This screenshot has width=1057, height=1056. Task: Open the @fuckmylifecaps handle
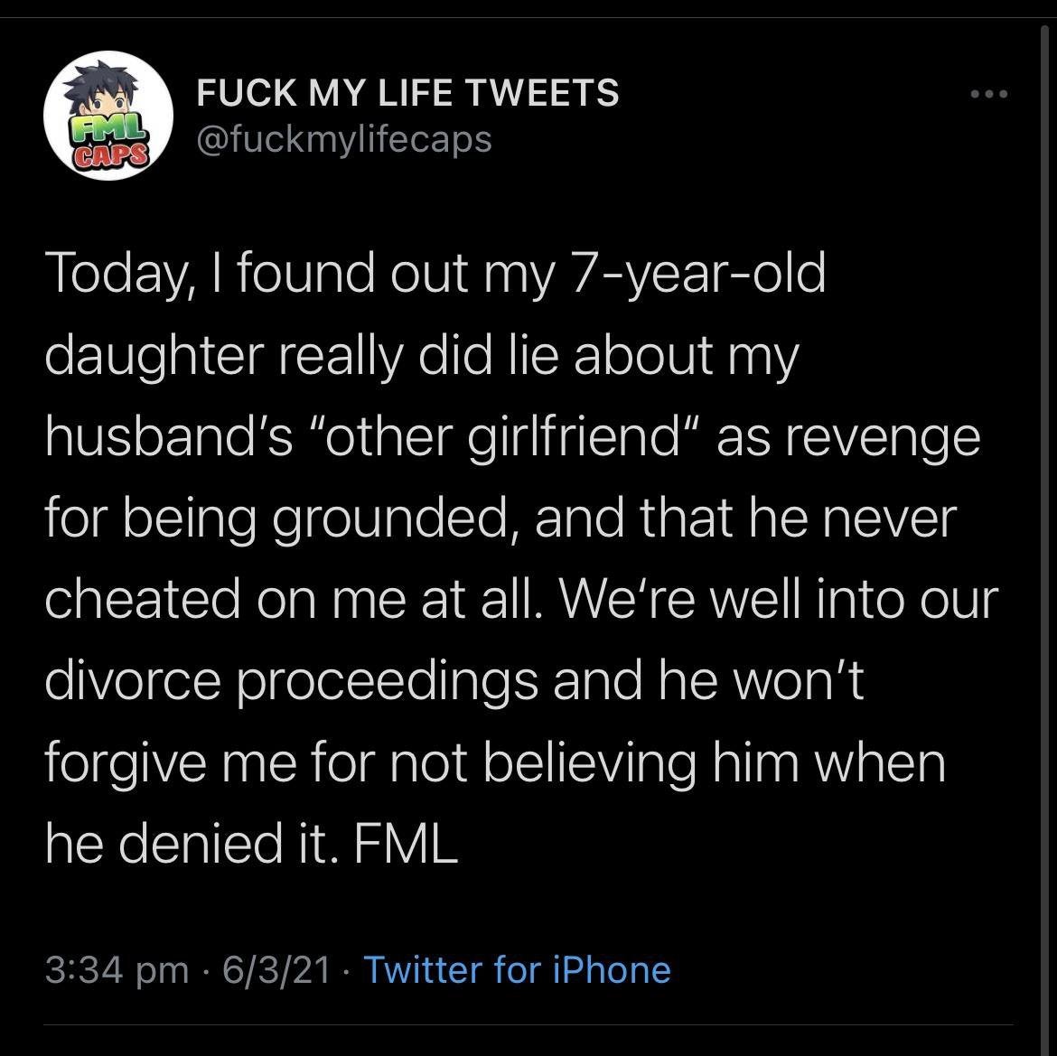pos(344,138)
